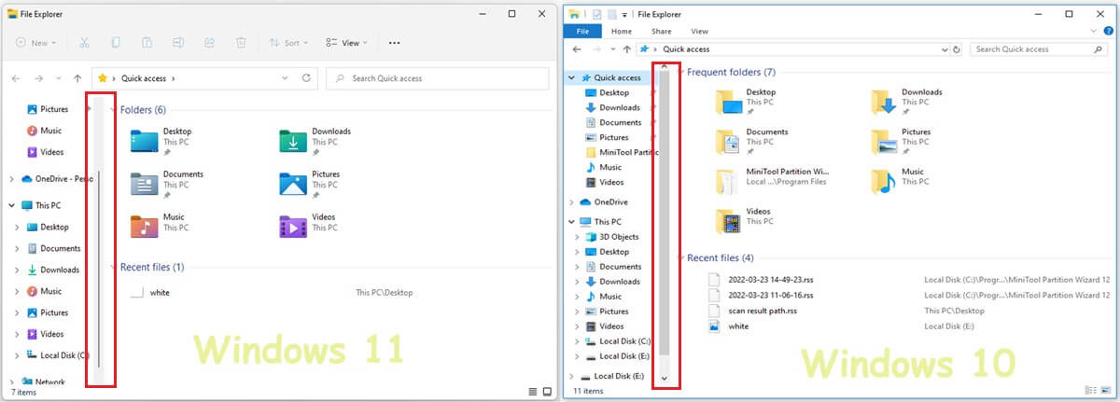Expand Local Disk (C:) in Windows 11 navigation pane
This screenshot has height=402, width=1120.
coord(17,355)
